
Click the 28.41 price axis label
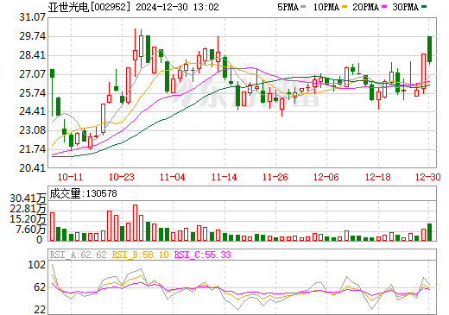tap(32, 55)
